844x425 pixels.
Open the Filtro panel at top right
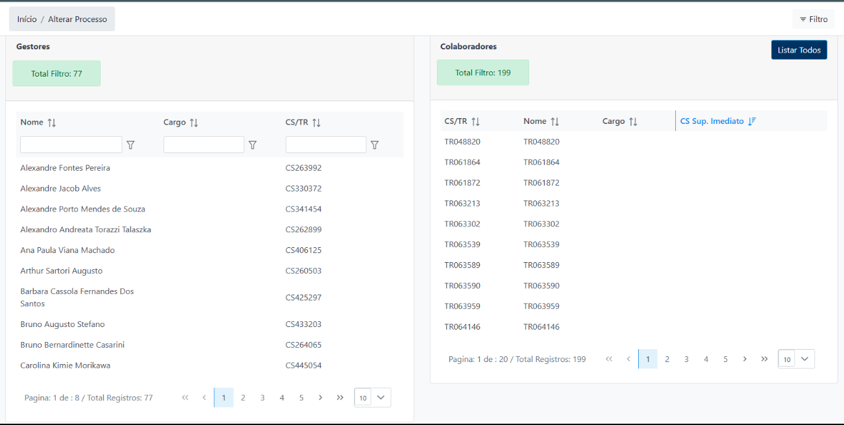point(813,19)
